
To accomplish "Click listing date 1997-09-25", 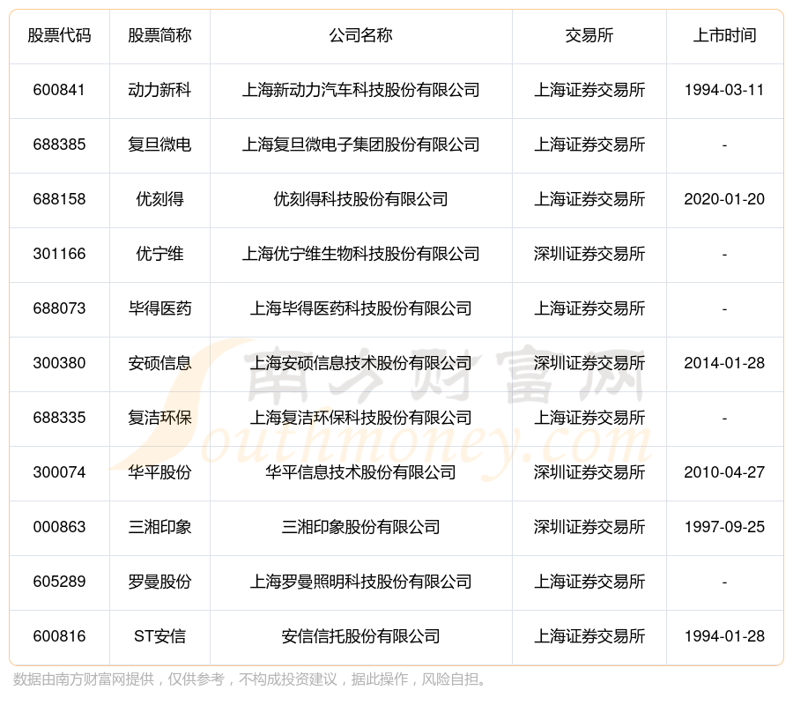I will [x=724, y=527].
